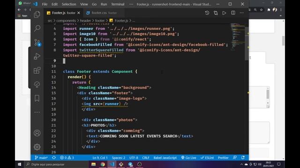The height and width of the screenshot is (168, 300).
Task: Open the Search view in activity bar
Action: pyautogui.click(x=37, y=28)
